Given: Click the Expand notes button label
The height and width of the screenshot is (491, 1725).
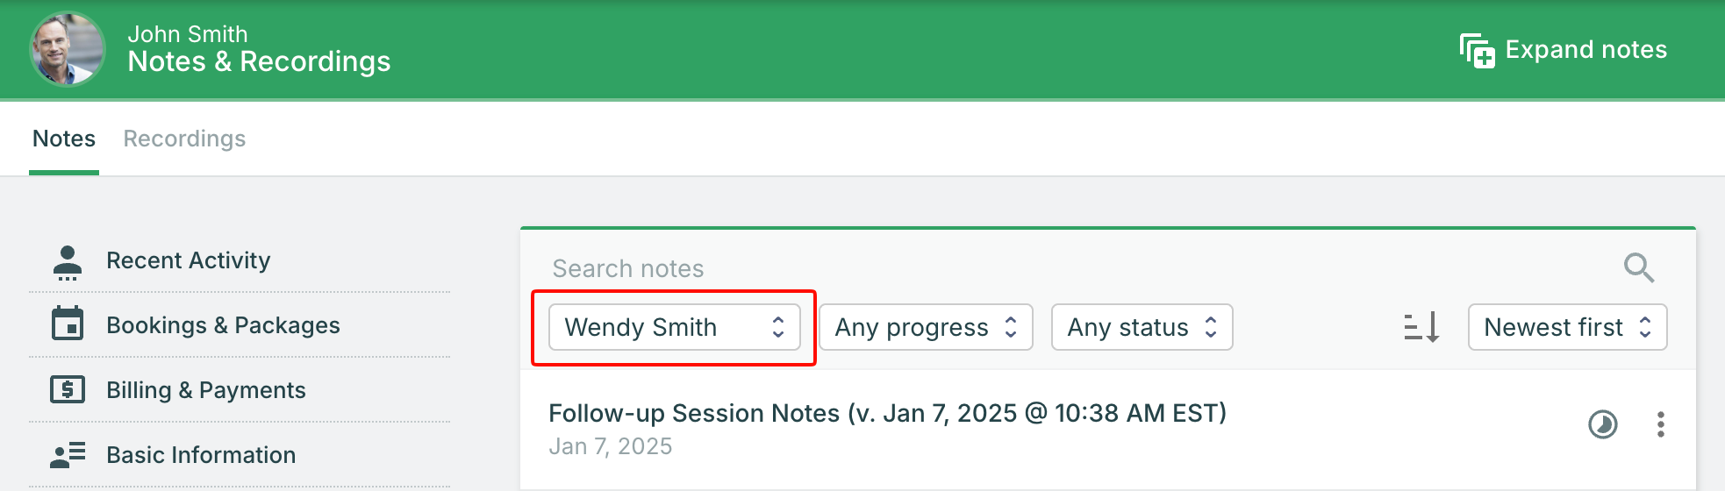Looking at the screenshot, I should point(1585,50).
